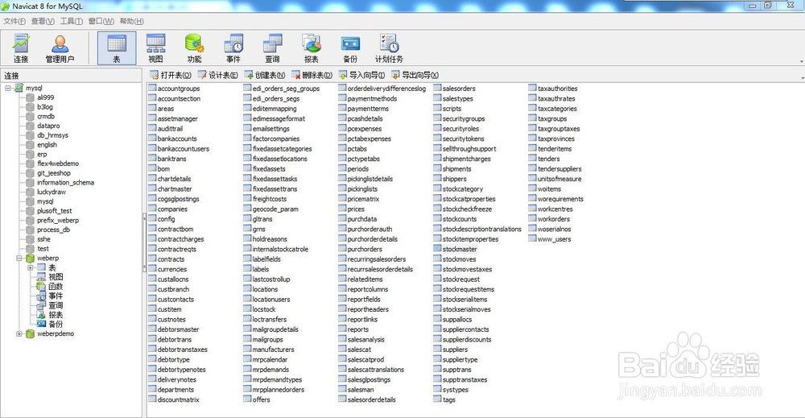Image resolution: width=805 pixels, height=418 pixels.
Task: Select the locations table
Action: (x=265, y=290)
